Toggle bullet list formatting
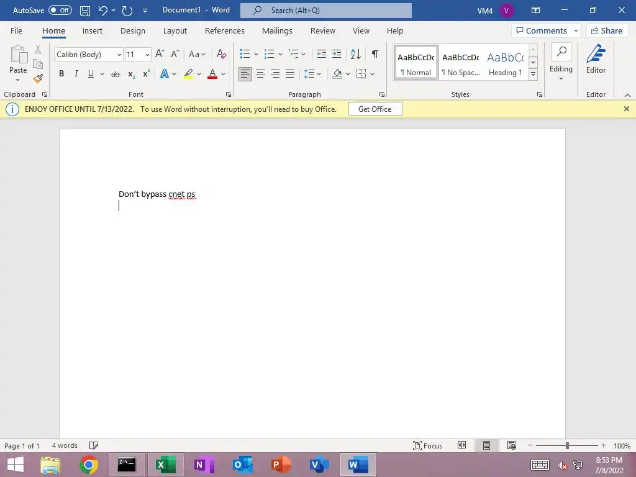This screenshot has height=477, width=636. click(245, 54)
